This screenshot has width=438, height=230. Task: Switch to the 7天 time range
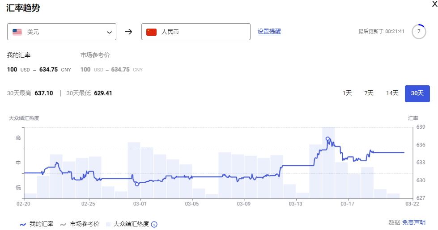369,93
